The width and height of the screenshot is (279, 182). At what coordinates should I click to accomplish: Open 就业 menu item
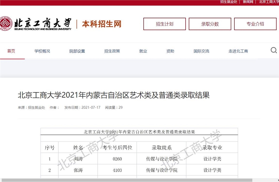(x=143, y=51)
